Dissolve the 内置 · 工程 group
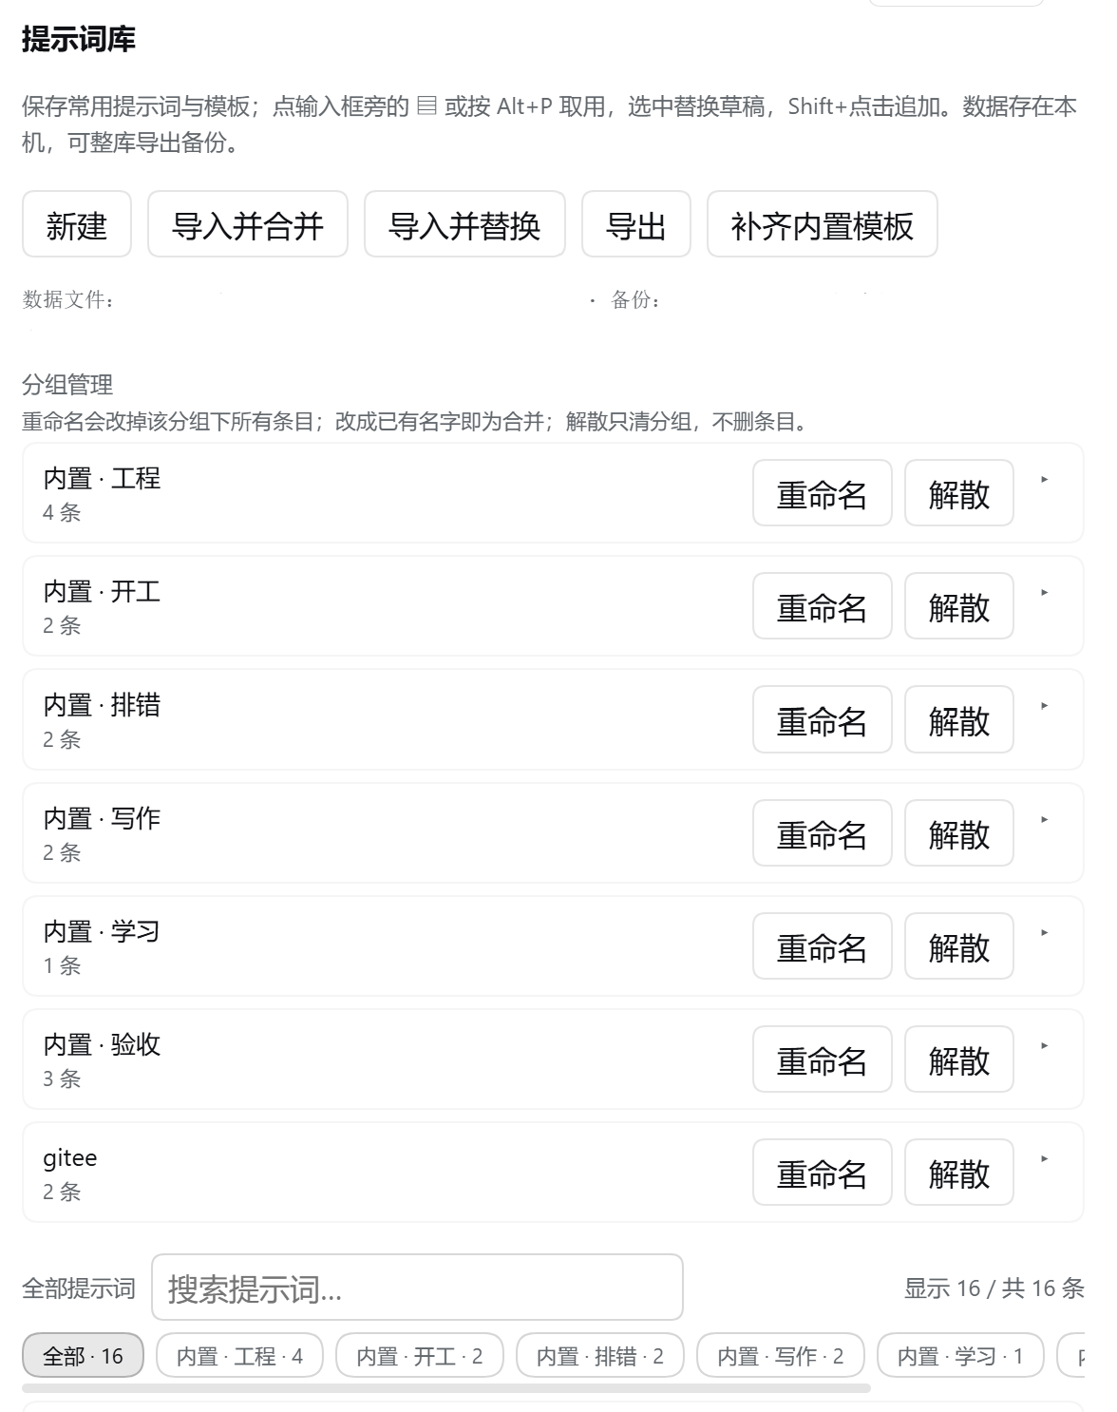This screenshot has height=1412, width=1117. click(959, 493)
